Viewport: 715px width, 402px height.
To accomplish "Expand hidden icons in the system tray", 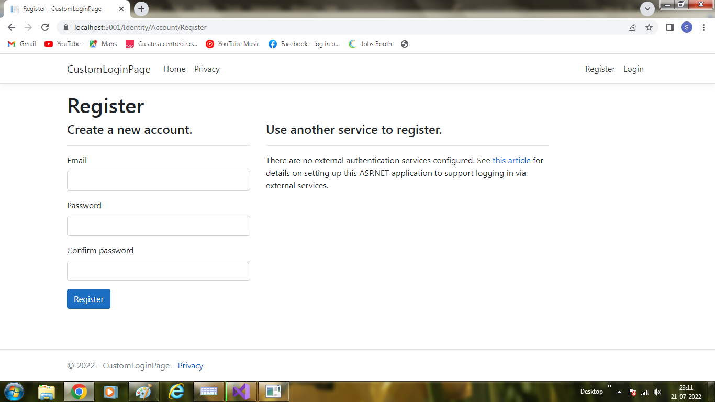I will pos(619,391).
